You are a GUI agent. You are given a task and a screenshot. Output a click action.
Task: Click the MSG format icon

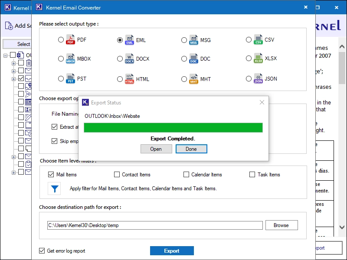click(193, 40)
